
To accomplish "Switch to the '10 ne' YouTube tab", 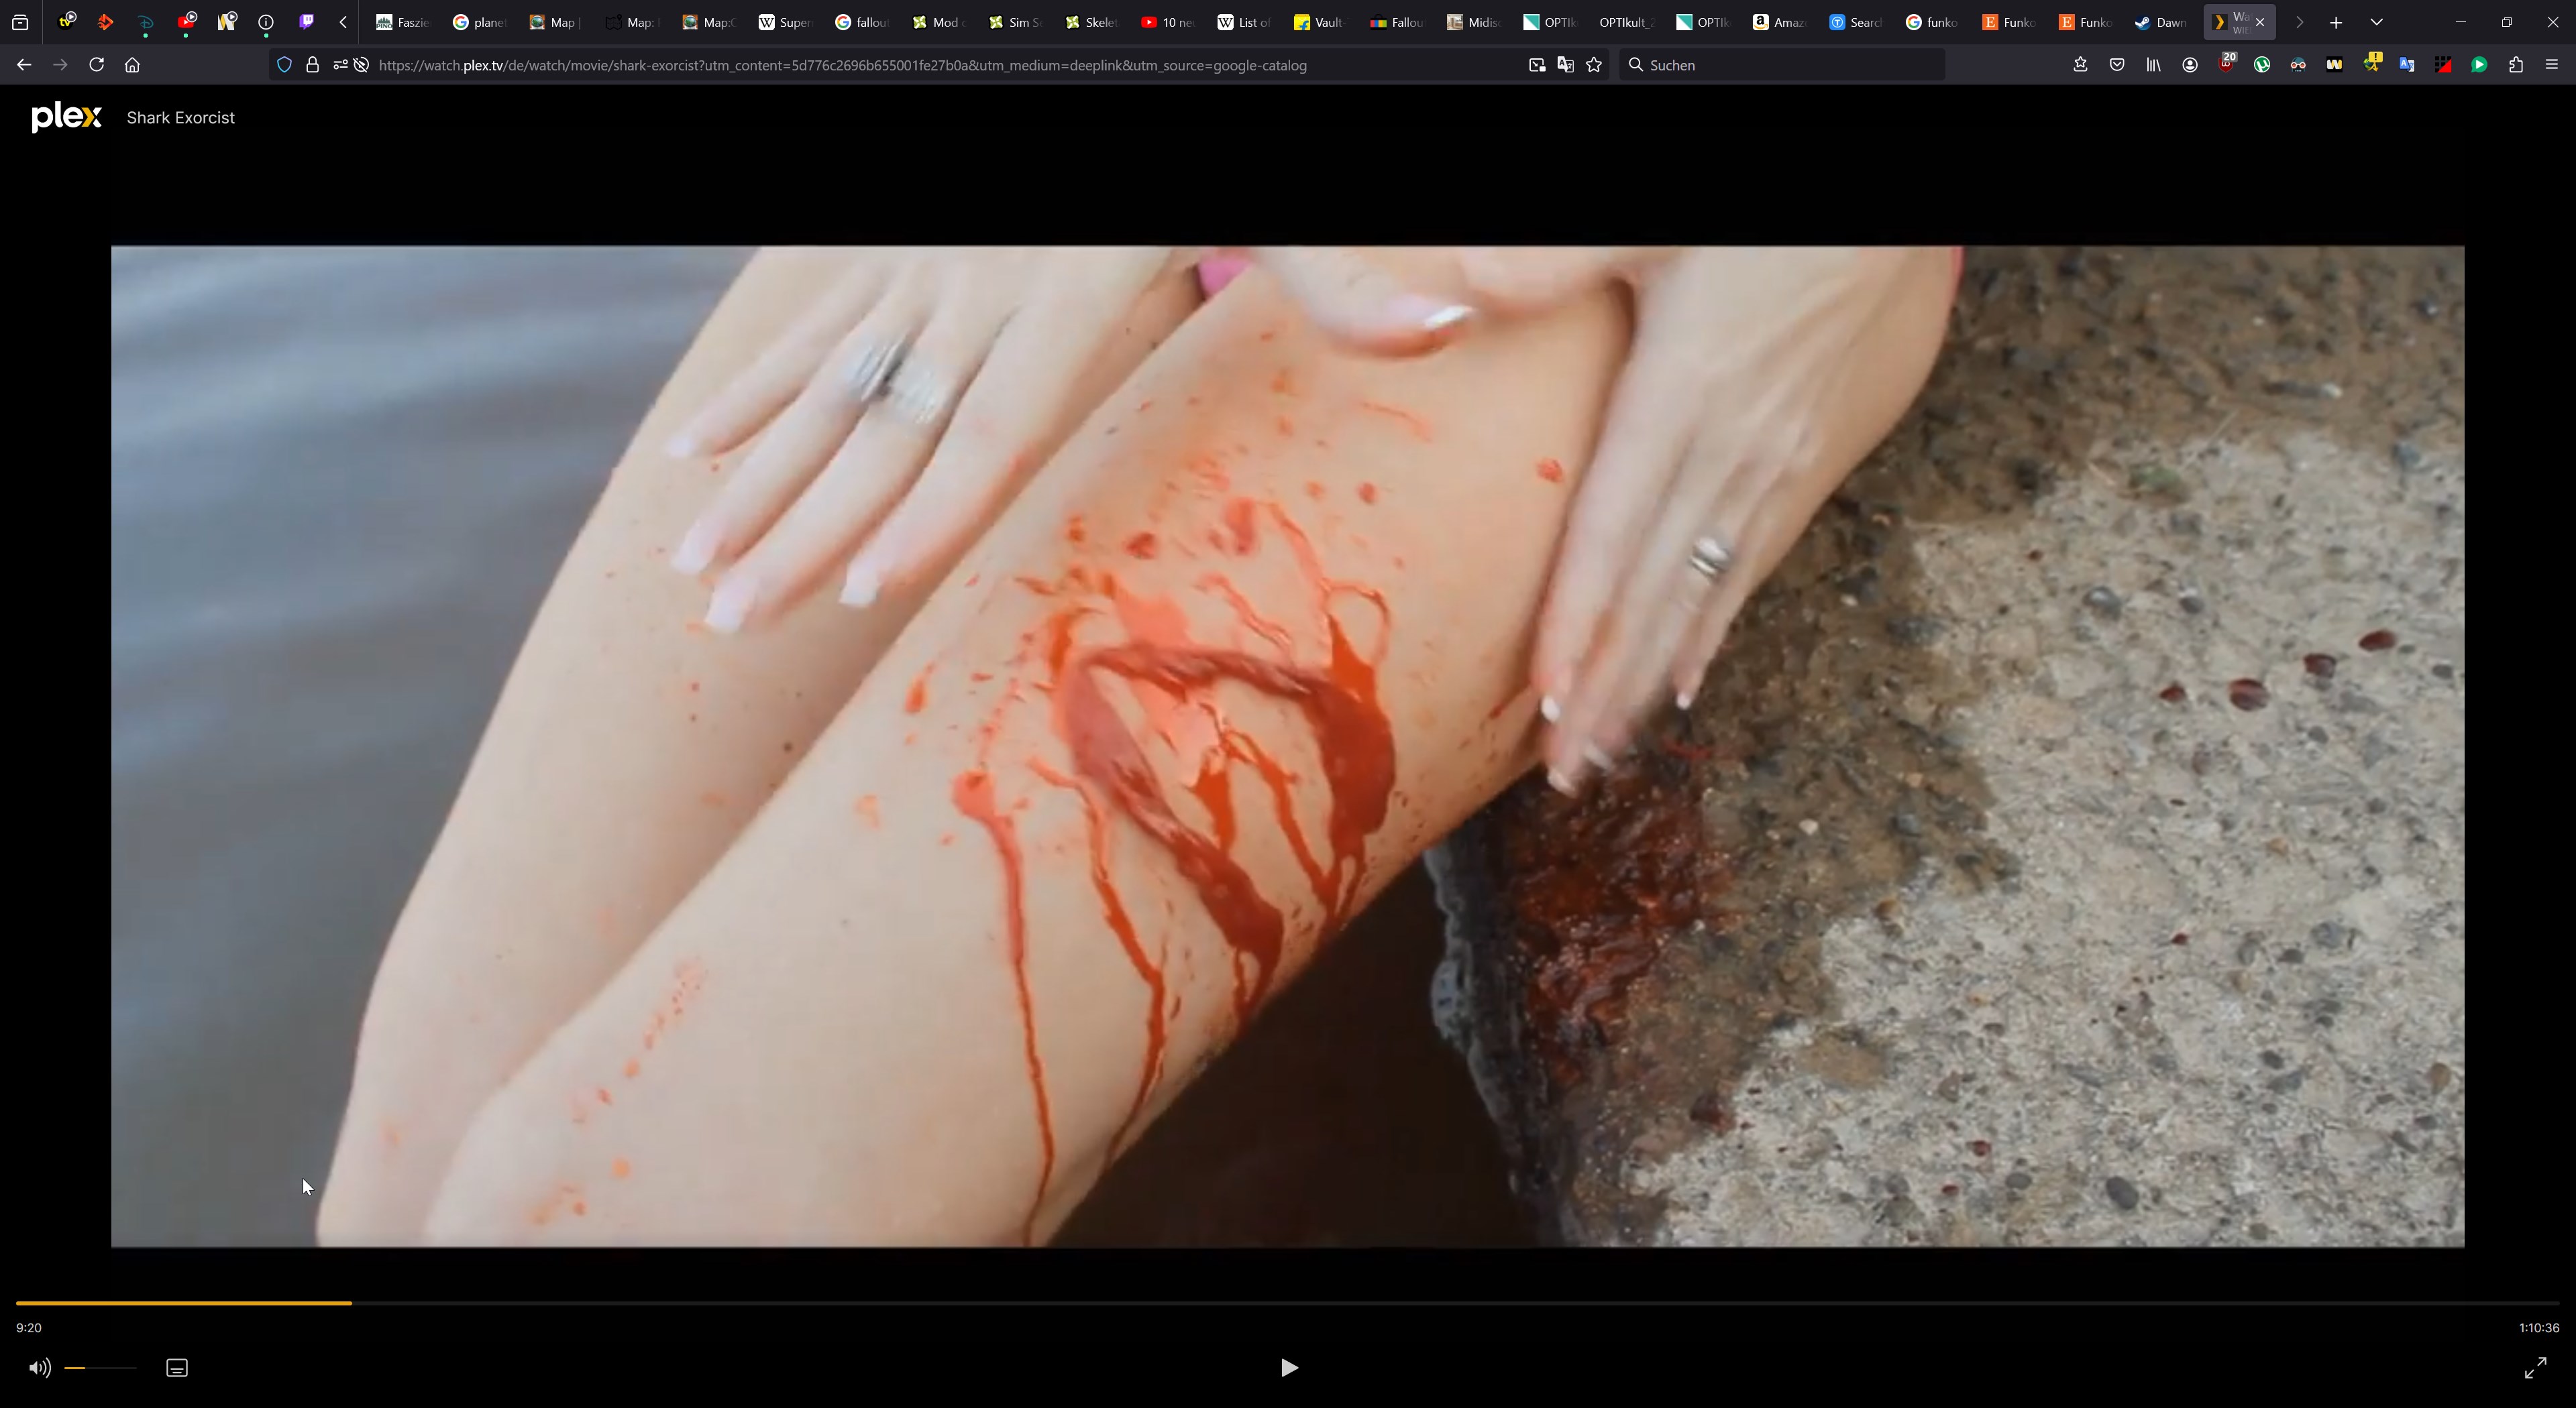I will coord(1169,22).
